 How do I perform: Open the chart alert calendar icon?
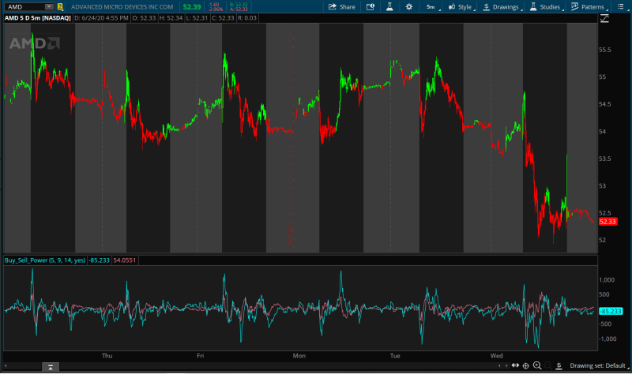(x=370, y=7)
